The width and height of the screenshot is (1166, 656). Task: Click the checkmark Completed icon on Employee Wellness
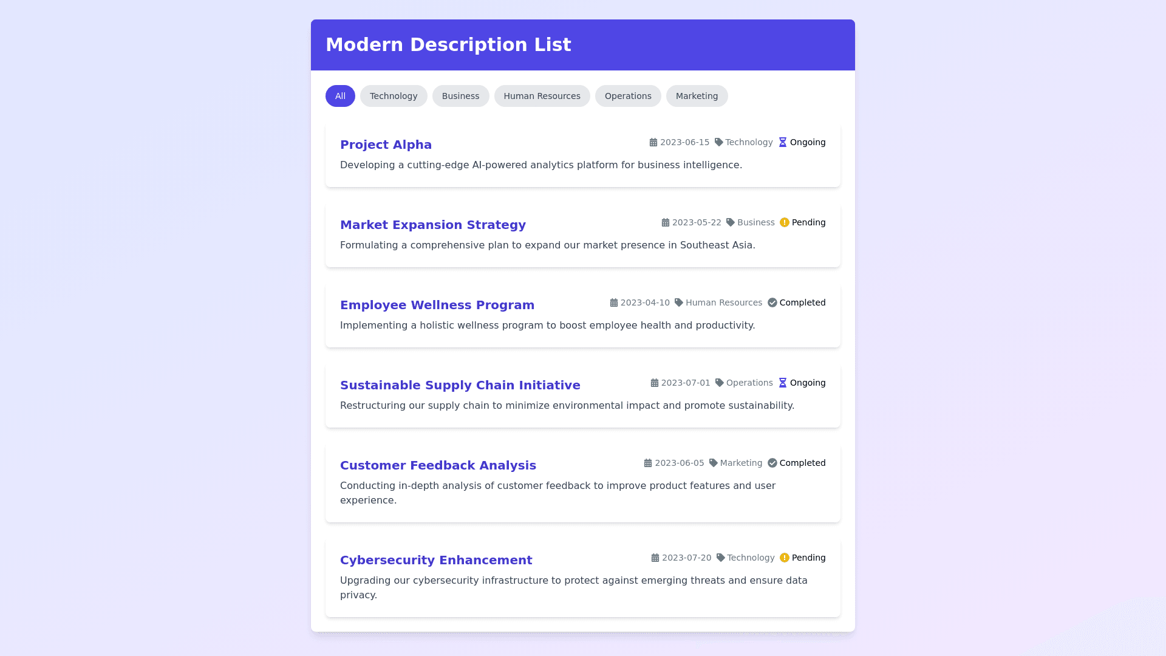772,302
